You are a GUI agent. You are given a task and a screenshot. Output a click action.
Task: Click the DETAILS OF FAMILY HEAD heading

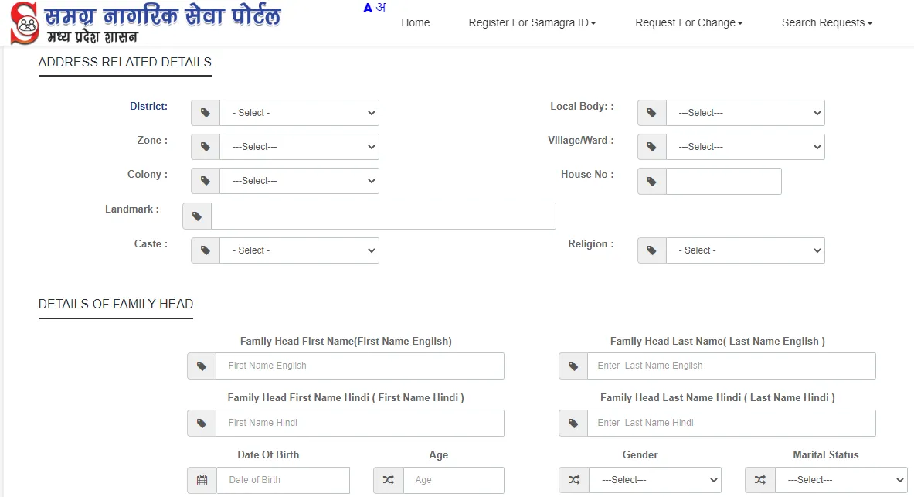(x=115, y=305)
